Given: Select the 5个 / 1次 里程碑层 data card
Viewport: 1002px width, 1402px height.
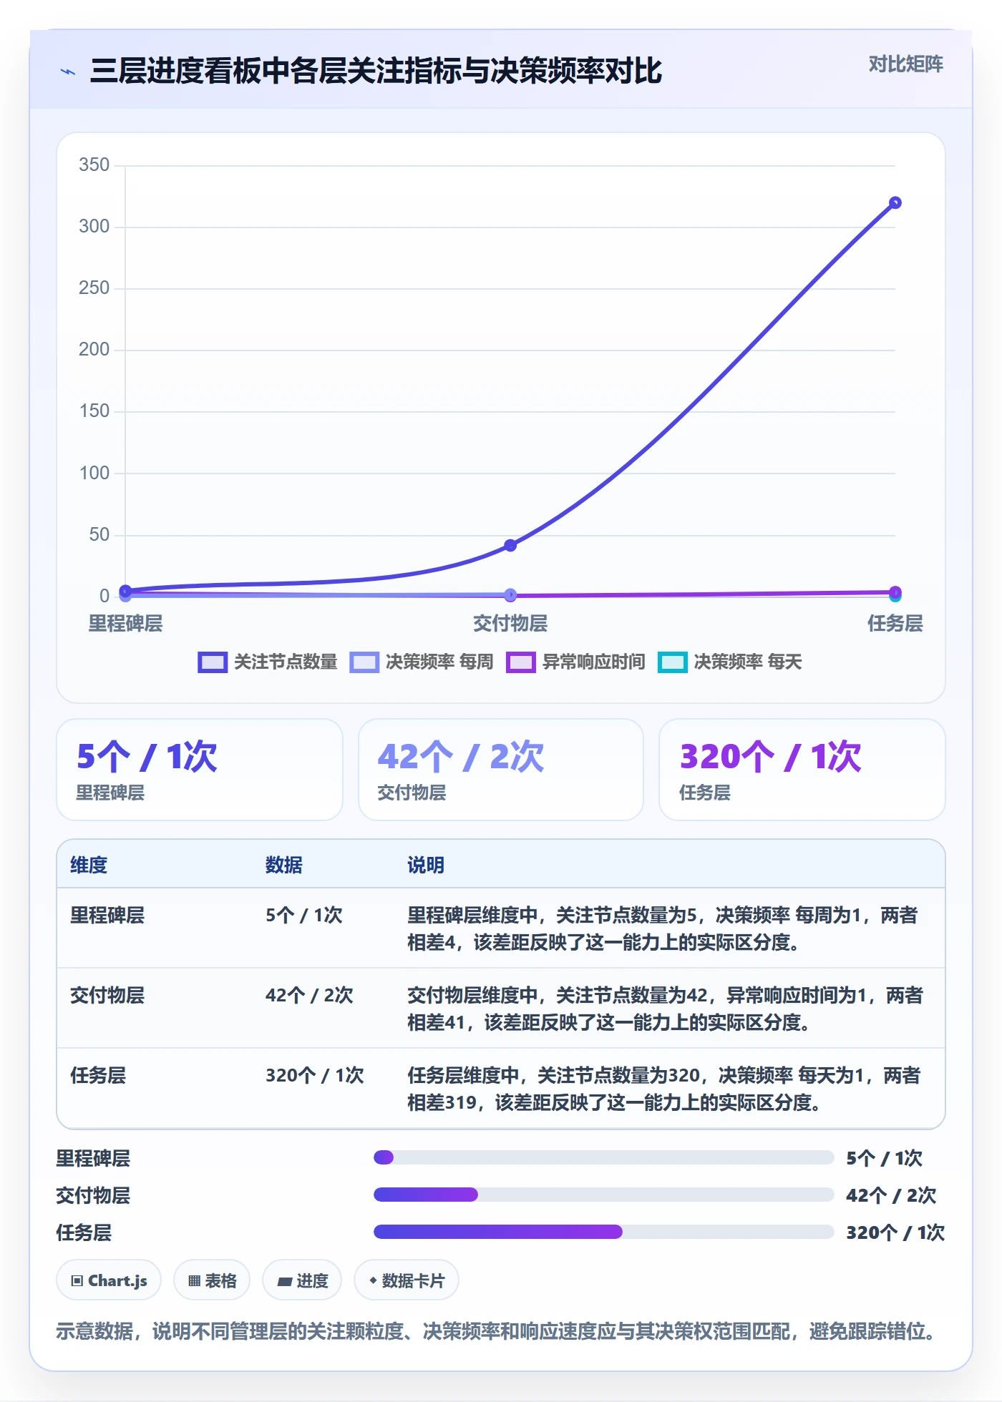Looking at the screenshot, I should pyautogui.click(x=200, y=770).
